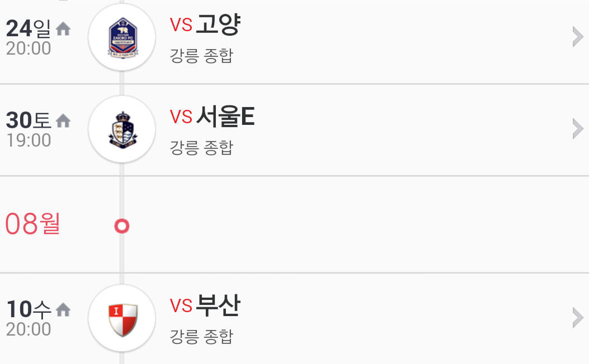Click home icon next to 30토
Viewport: 589px width, 364px height.
pos(63,121)
